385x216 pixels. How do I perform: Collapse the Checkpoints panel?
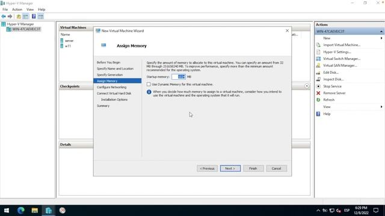pos(307,86)
